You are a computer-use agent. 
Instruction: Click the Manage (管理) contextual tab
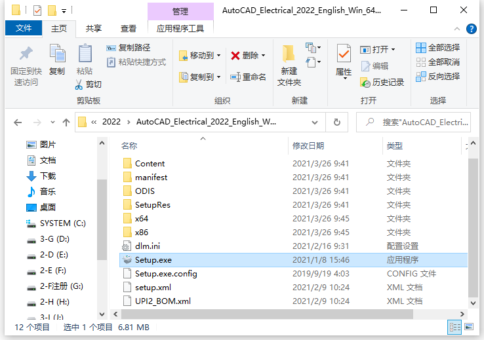[x=180, y=12]
